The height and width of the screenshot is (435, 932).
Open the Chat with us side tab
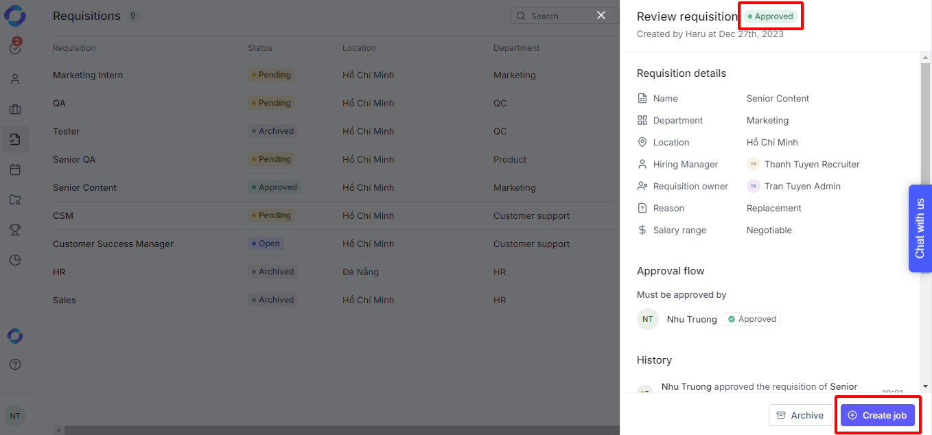920,228
